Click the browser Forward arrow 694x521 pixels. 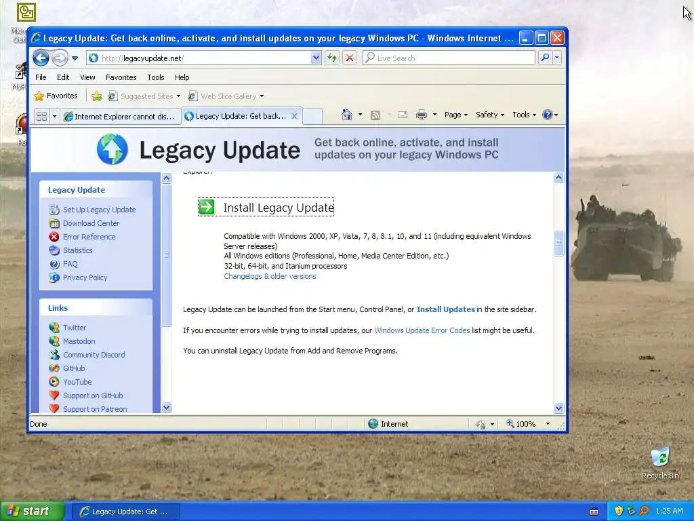point(60,58)
